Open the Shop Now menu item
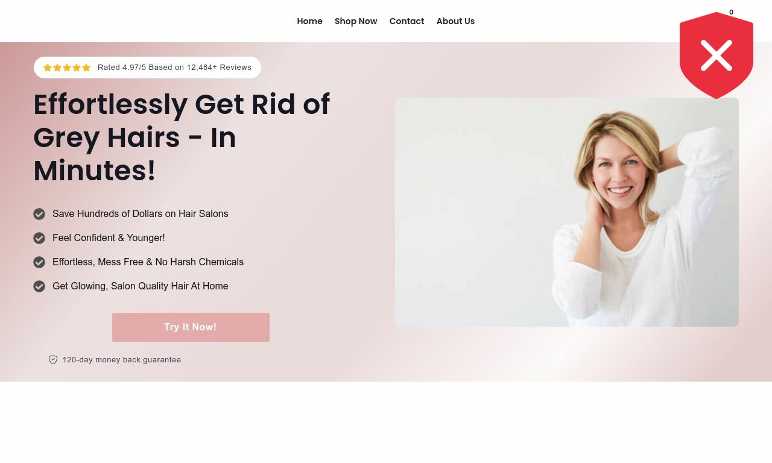The height and width of the screenshot is (463, 772). 356,21
